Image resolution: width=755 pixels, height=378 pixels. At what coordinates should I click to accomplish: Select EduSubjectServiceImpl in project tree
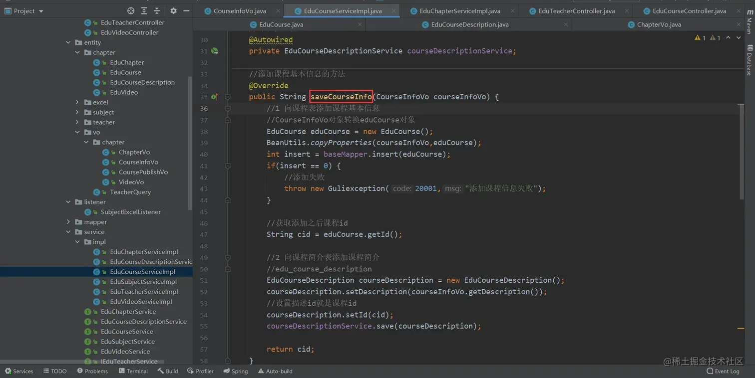pyautogui.click(x=143, y=282)
